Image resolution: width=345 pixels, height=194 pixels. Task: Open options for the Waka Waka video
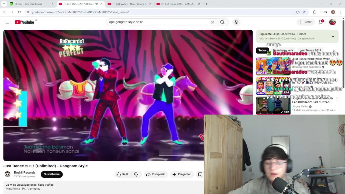pyautogui.click(x=337, y=59)
